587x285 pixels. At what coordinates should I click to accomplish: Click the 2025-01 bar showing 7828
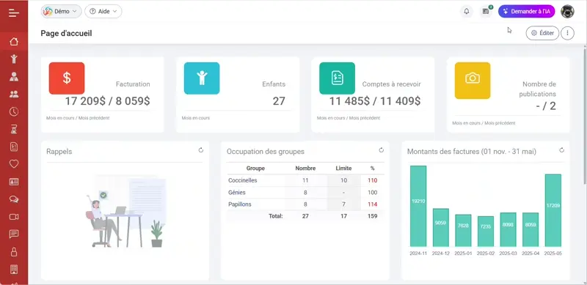pyautogui.click(x=463, y=230)
